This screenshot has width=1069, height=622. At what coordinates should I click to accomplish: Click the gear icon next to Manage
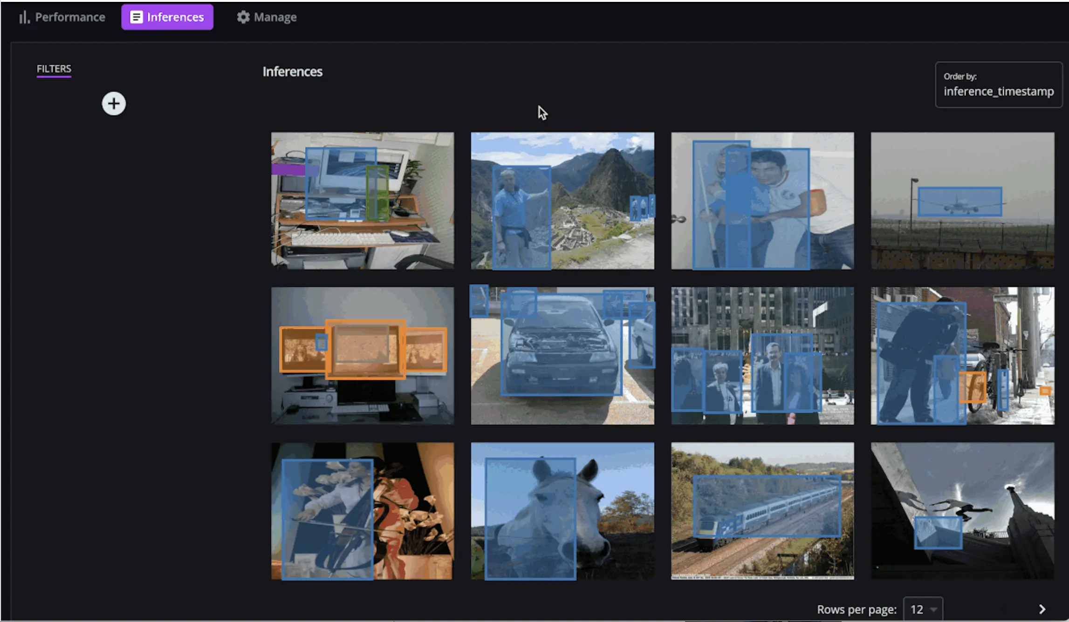[243, 17]
